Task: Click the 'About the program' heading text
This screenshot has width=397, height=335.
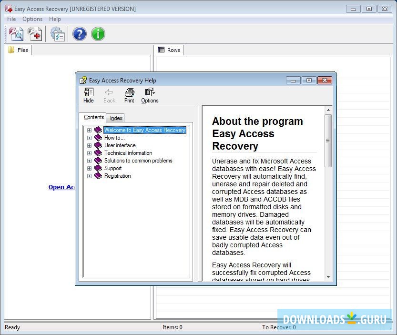Action: (257, 122)
